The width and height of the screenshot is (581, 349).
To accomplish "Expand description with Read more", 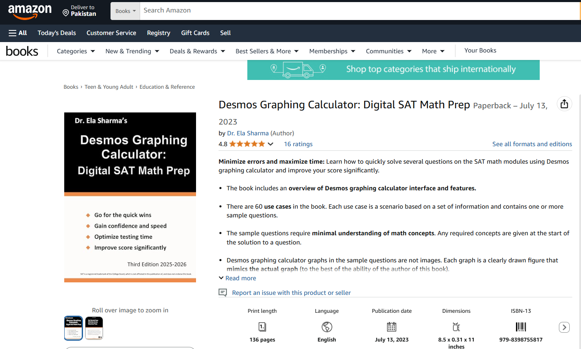I will pyautogui.click(x=237, y=278).
